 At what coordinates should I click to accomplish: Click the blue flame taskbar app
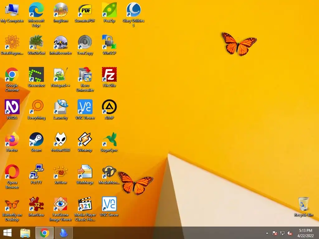click(x=64, y=233)
